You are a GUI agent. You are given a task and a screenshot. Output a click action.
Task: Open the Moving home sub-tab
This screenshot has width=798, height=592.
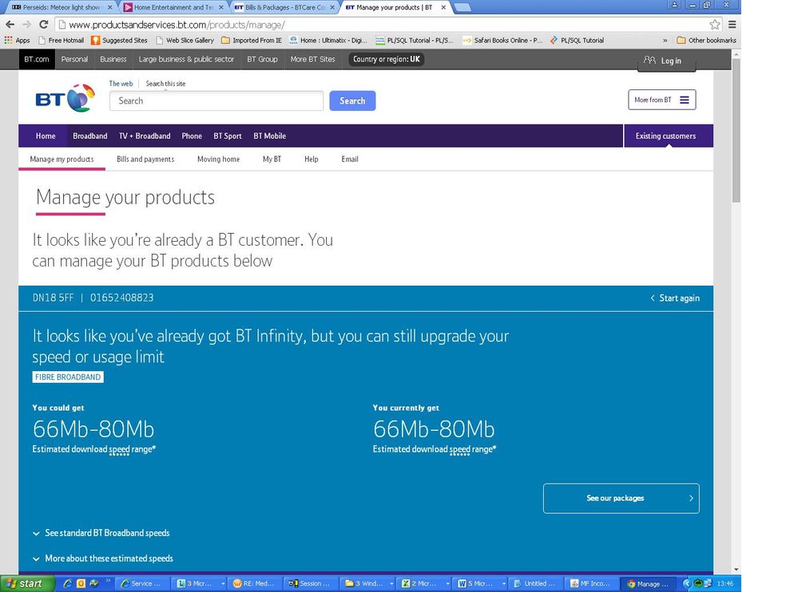click(x=218, y=159)
